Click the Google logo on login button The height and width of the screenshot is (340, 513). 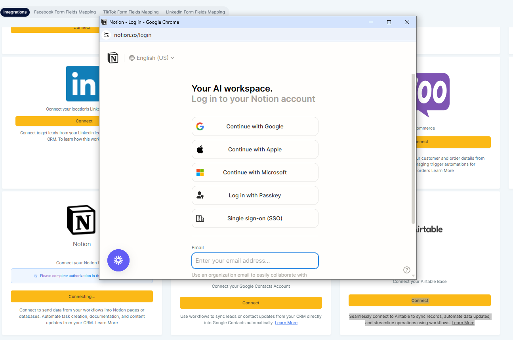pos(200,126)
